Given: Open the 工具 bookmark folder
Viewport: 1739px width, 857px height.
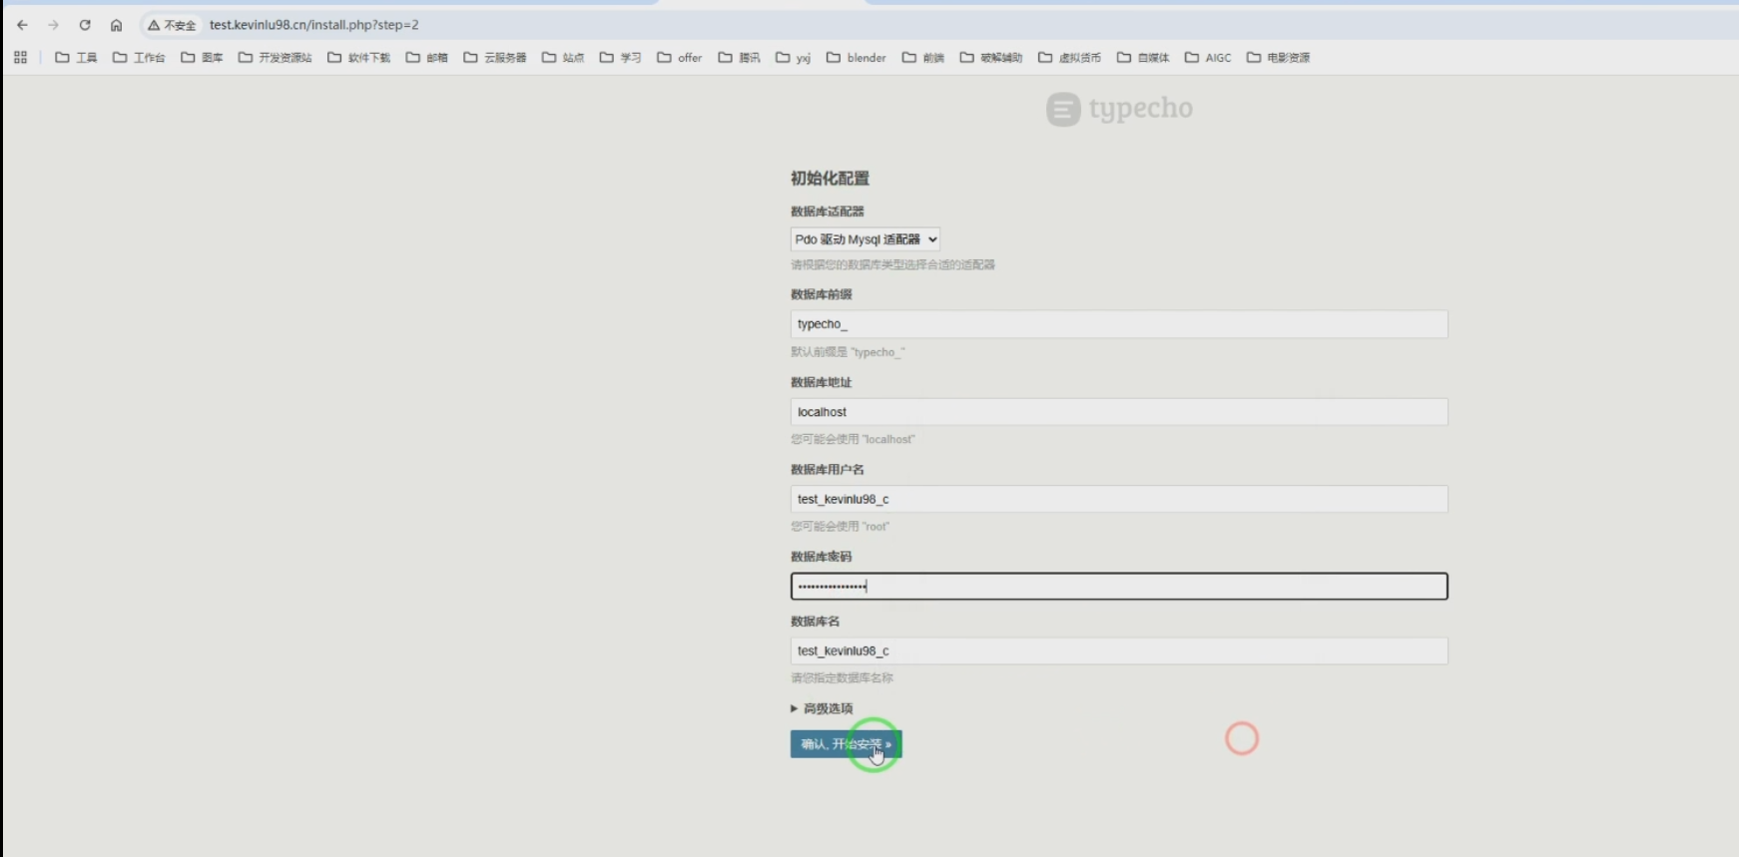Looking at the screenshot, I should (x=76, y=58).
